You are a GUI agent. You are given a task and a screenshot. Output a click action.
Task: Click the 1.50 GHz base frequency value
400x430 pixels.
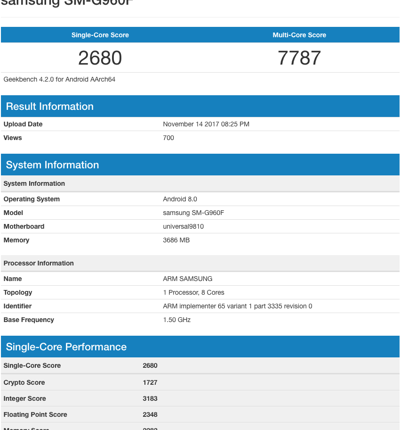(x=176, y=320)
